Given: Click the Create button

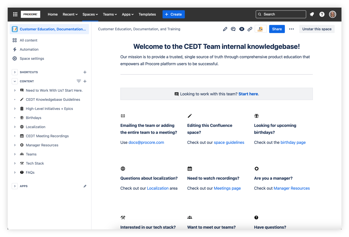Looking at the screenshot, I should (173, 14).
